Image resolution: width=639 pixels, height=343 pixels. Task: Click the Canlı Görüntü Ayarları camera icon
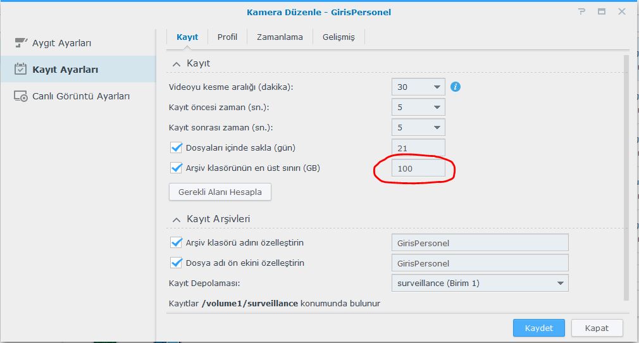(x=20, y=96)
